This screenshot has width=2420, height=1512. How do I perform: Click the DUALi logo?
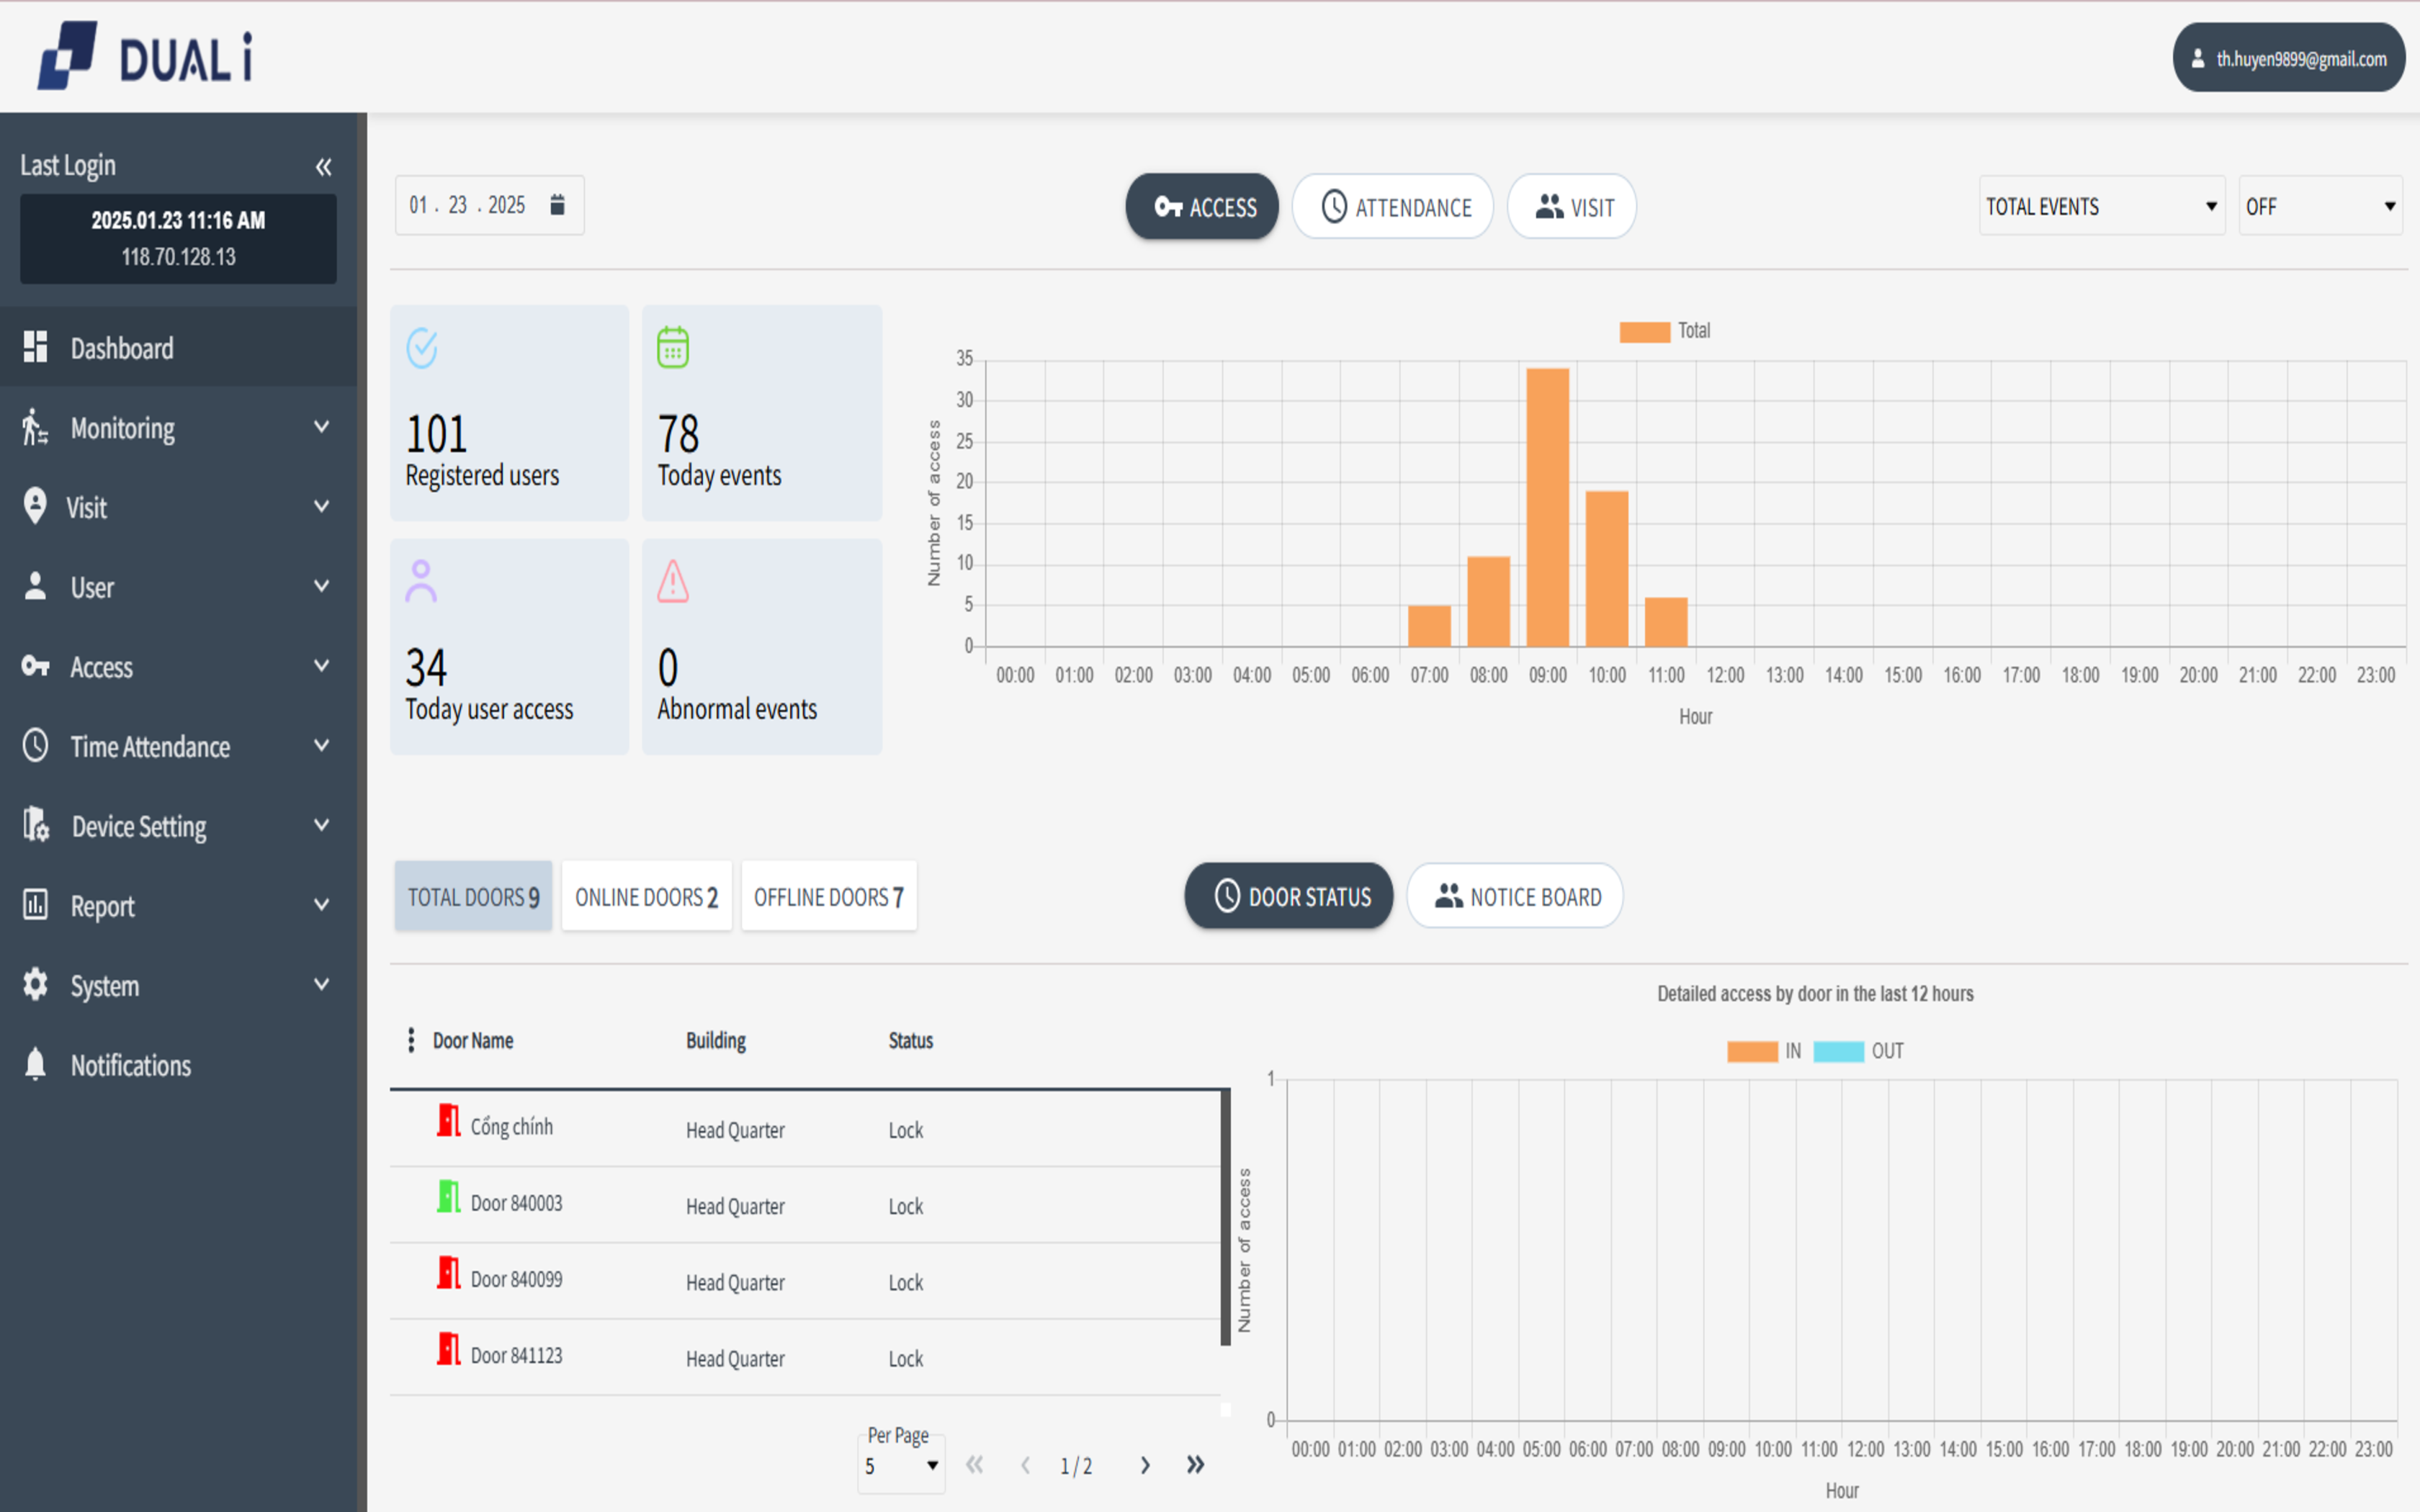[x=145, y=56]
